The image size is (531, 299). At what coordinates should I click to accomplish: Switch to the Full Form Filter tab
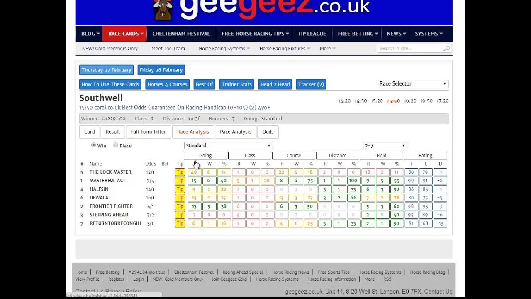[x=149, y=132]
